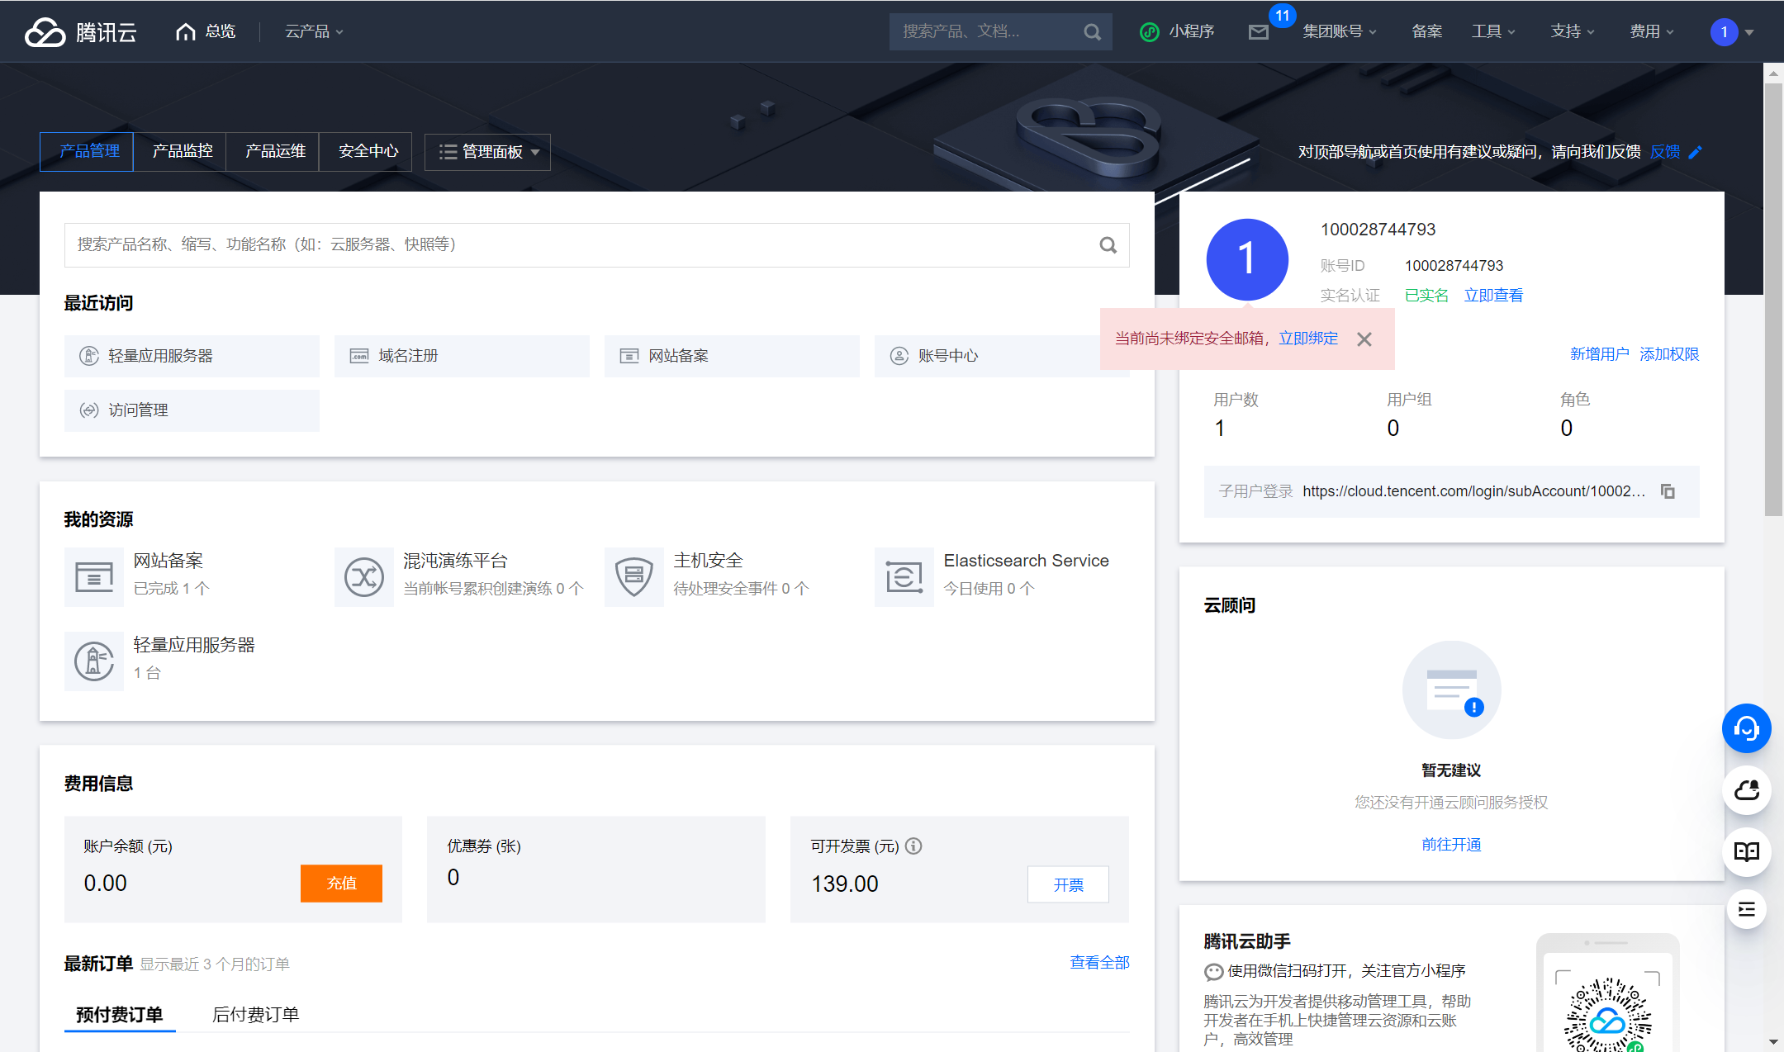Viewport: 1784px width, 1052px height.
Task: Click the feedback pencil icon
Action: pos(1696,152)
